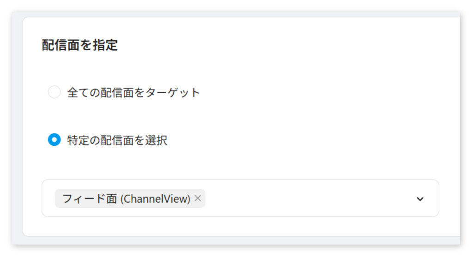Show placement options via the down arrow

[x=420, y=199]
